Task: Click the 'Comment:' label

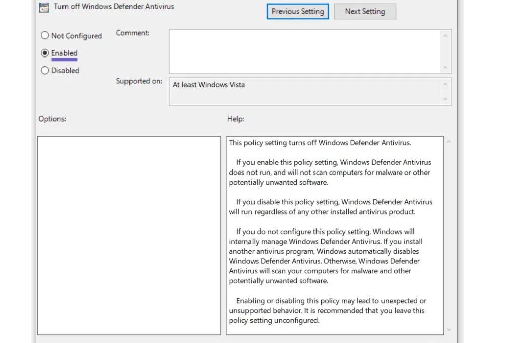Action: [x=133, y=33]
